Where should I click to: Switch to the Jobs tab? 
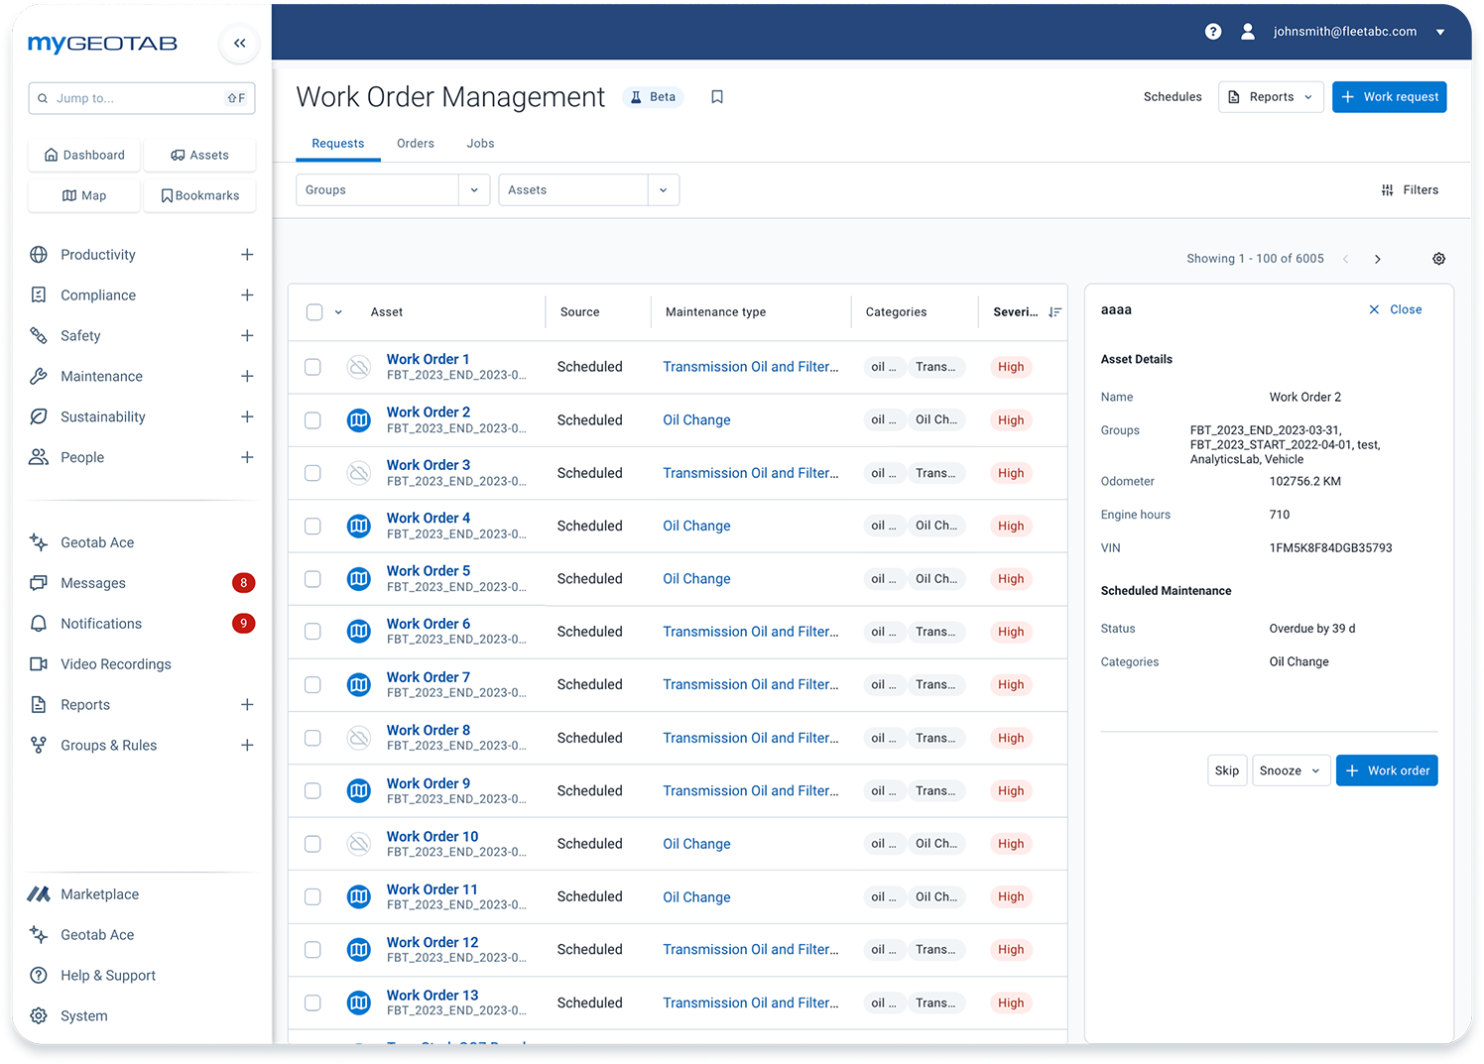480,143
